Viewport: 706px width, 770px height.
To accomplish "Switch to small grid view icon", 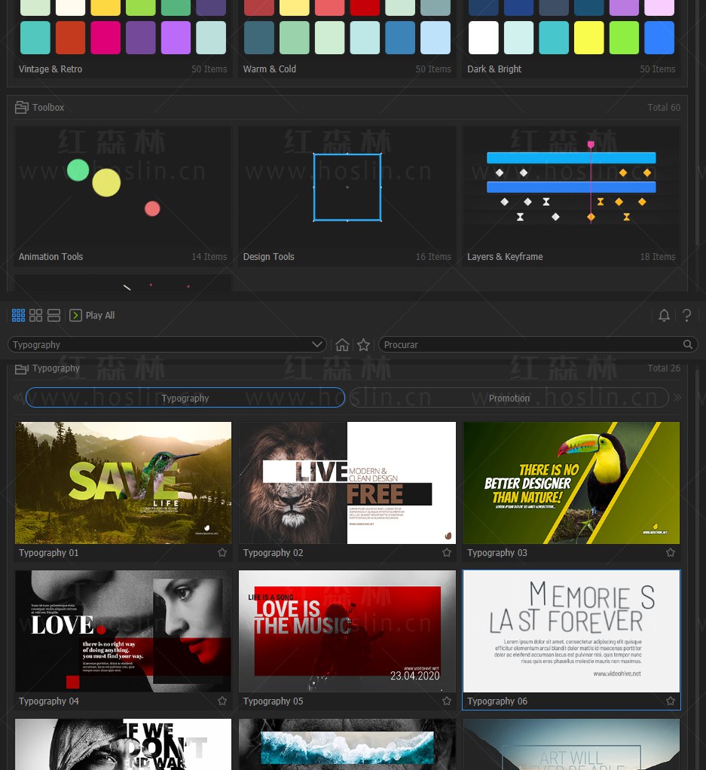I will [x=18, y=315].
